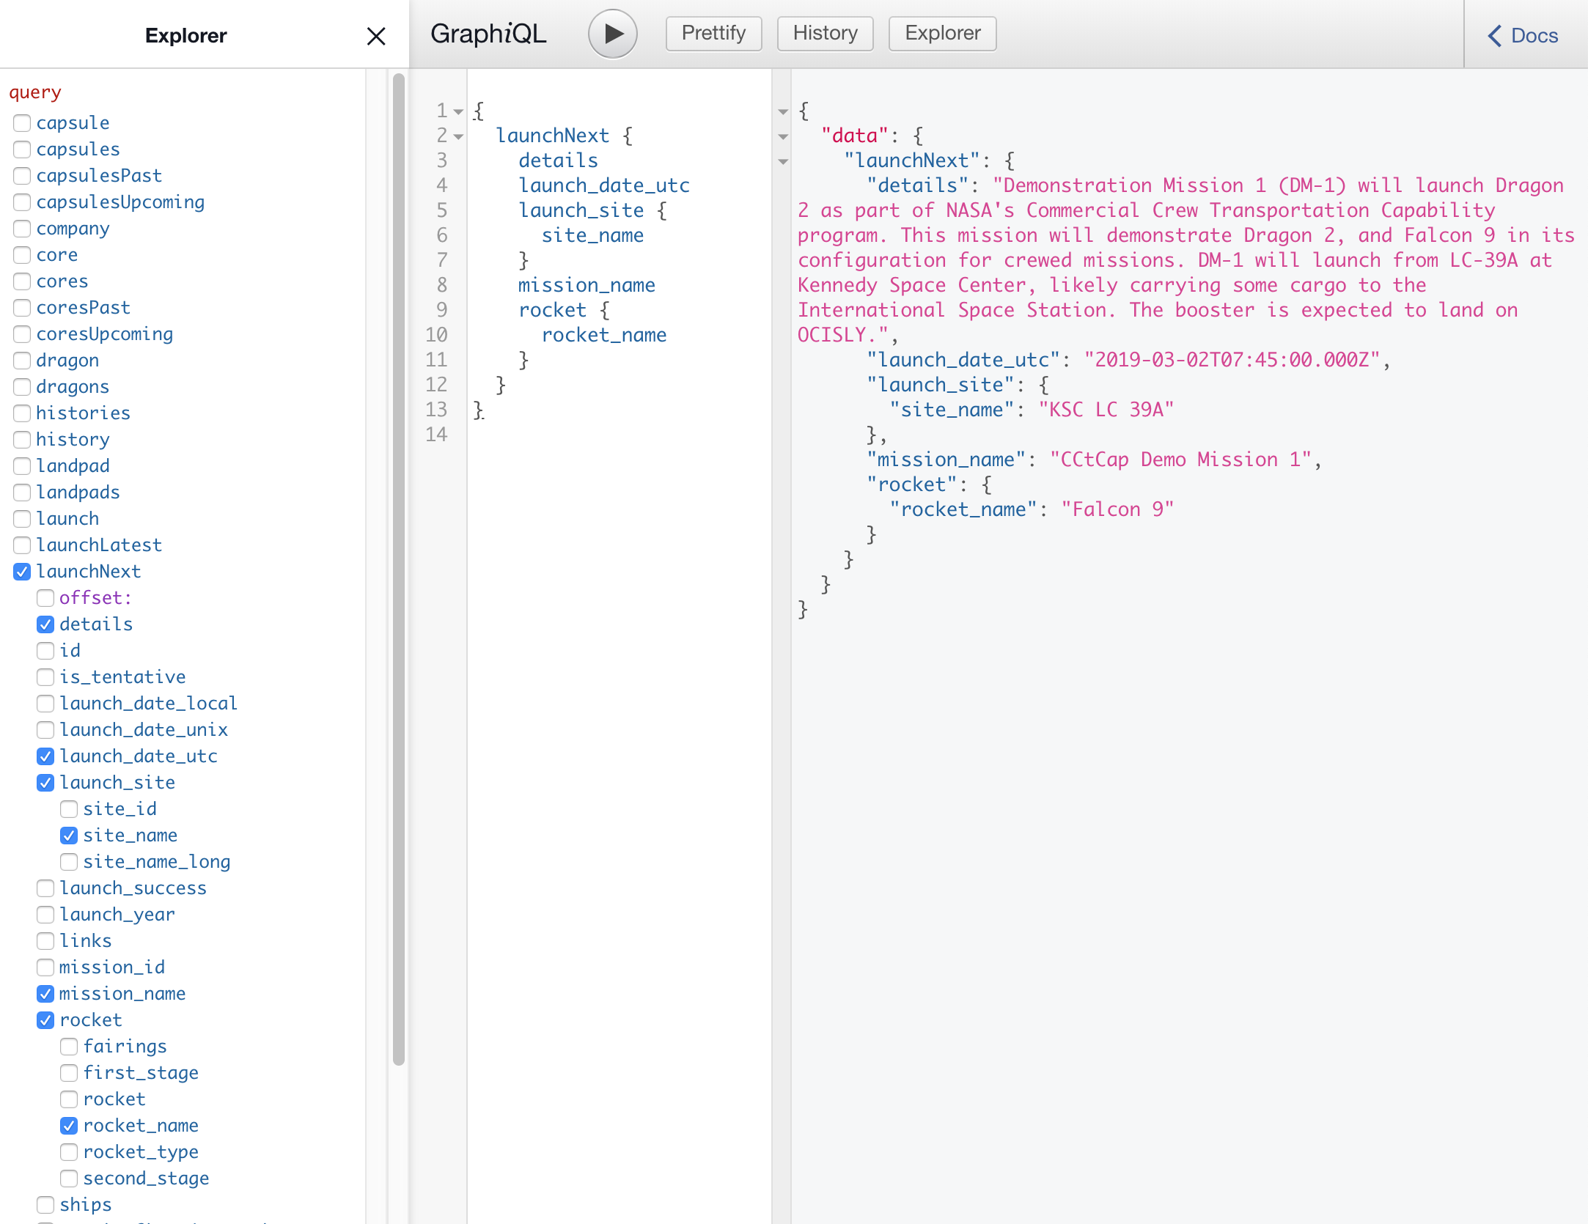Viewport: 1588px width, 1224px height.
Task: Click the "KSC LC 39A" value in results
Action: click(1106, 410)
